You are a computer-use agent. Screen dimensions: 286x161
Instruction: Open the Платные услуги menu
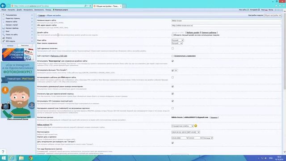(x=60, y=10)
